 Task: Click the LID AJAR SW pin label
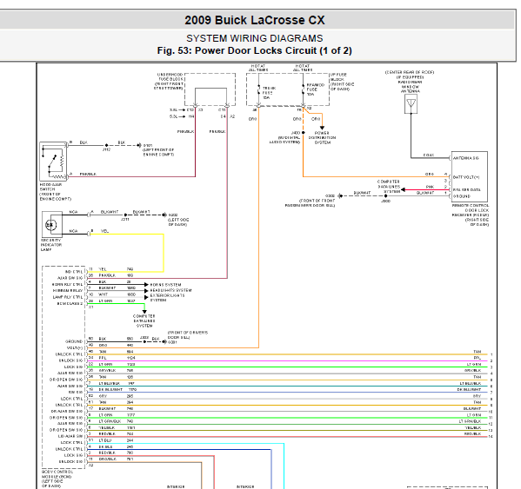click(x=70, y=436)
